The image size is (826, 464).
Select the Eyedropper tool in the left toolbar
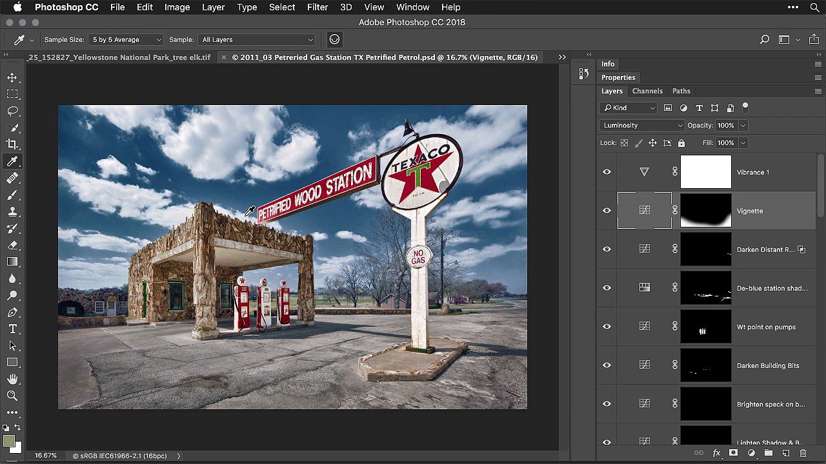tap(12, 161)
